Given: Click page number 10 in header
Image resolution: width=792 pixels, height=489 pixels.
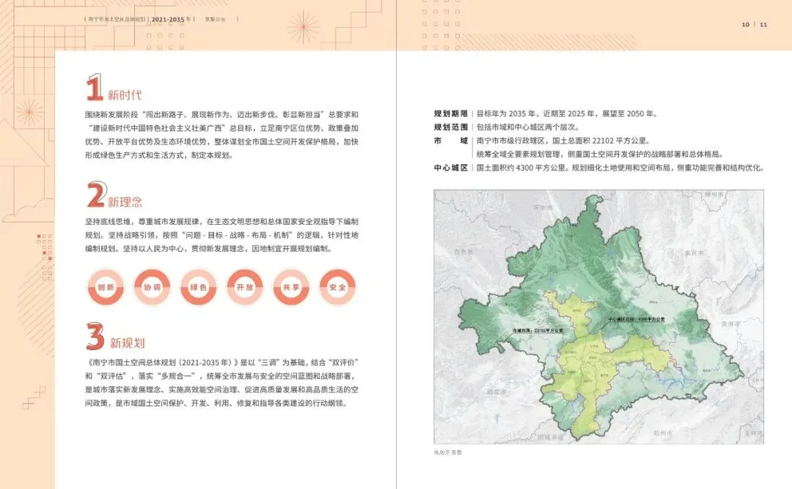Looking at the screenshot, I should pos(746,24).
